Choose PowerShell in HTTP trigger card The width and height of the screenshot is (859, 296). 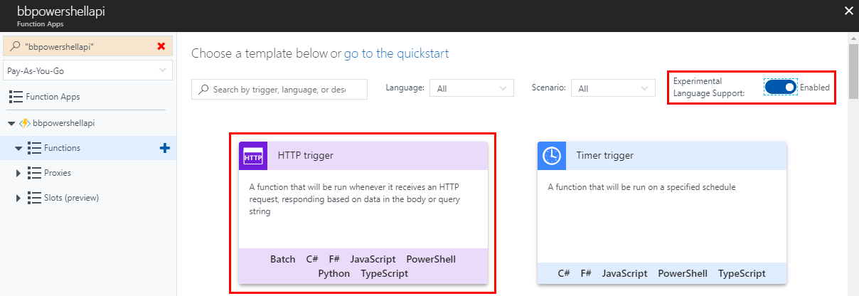431,259
